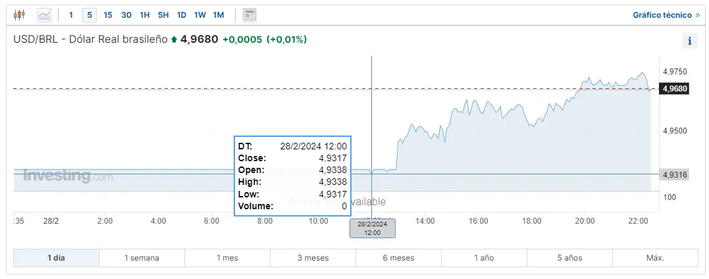Open the news table view icon
709x279 pixels.
(x=249, y=15)
